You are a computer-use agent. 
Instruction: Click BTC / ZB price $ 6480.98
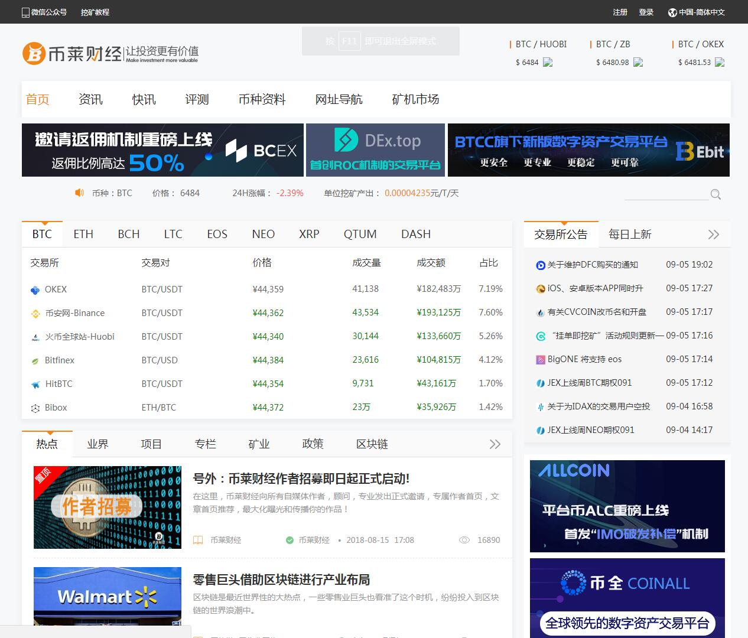tap(613, 62)
